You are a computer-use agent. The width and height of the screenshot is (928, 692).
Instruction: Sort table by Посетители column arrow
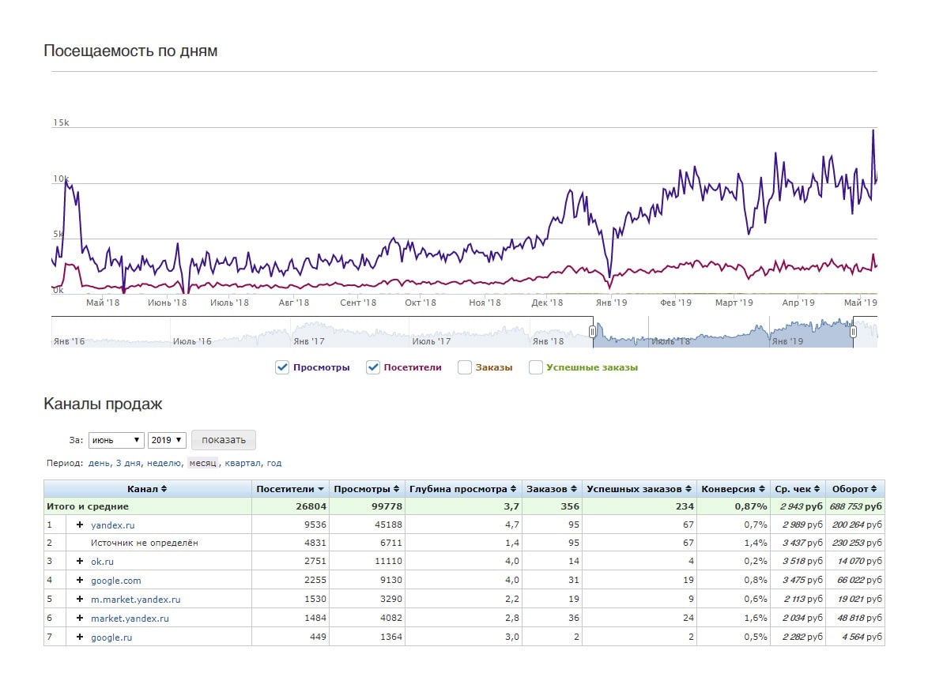321,489
